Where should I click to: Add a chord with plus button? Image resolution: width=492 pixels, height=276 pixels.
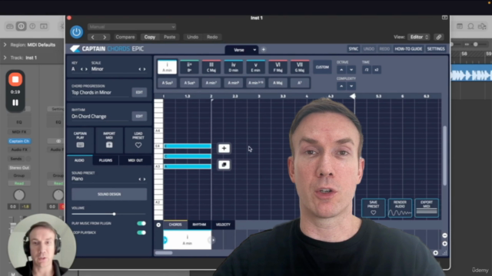pos(224,148)
